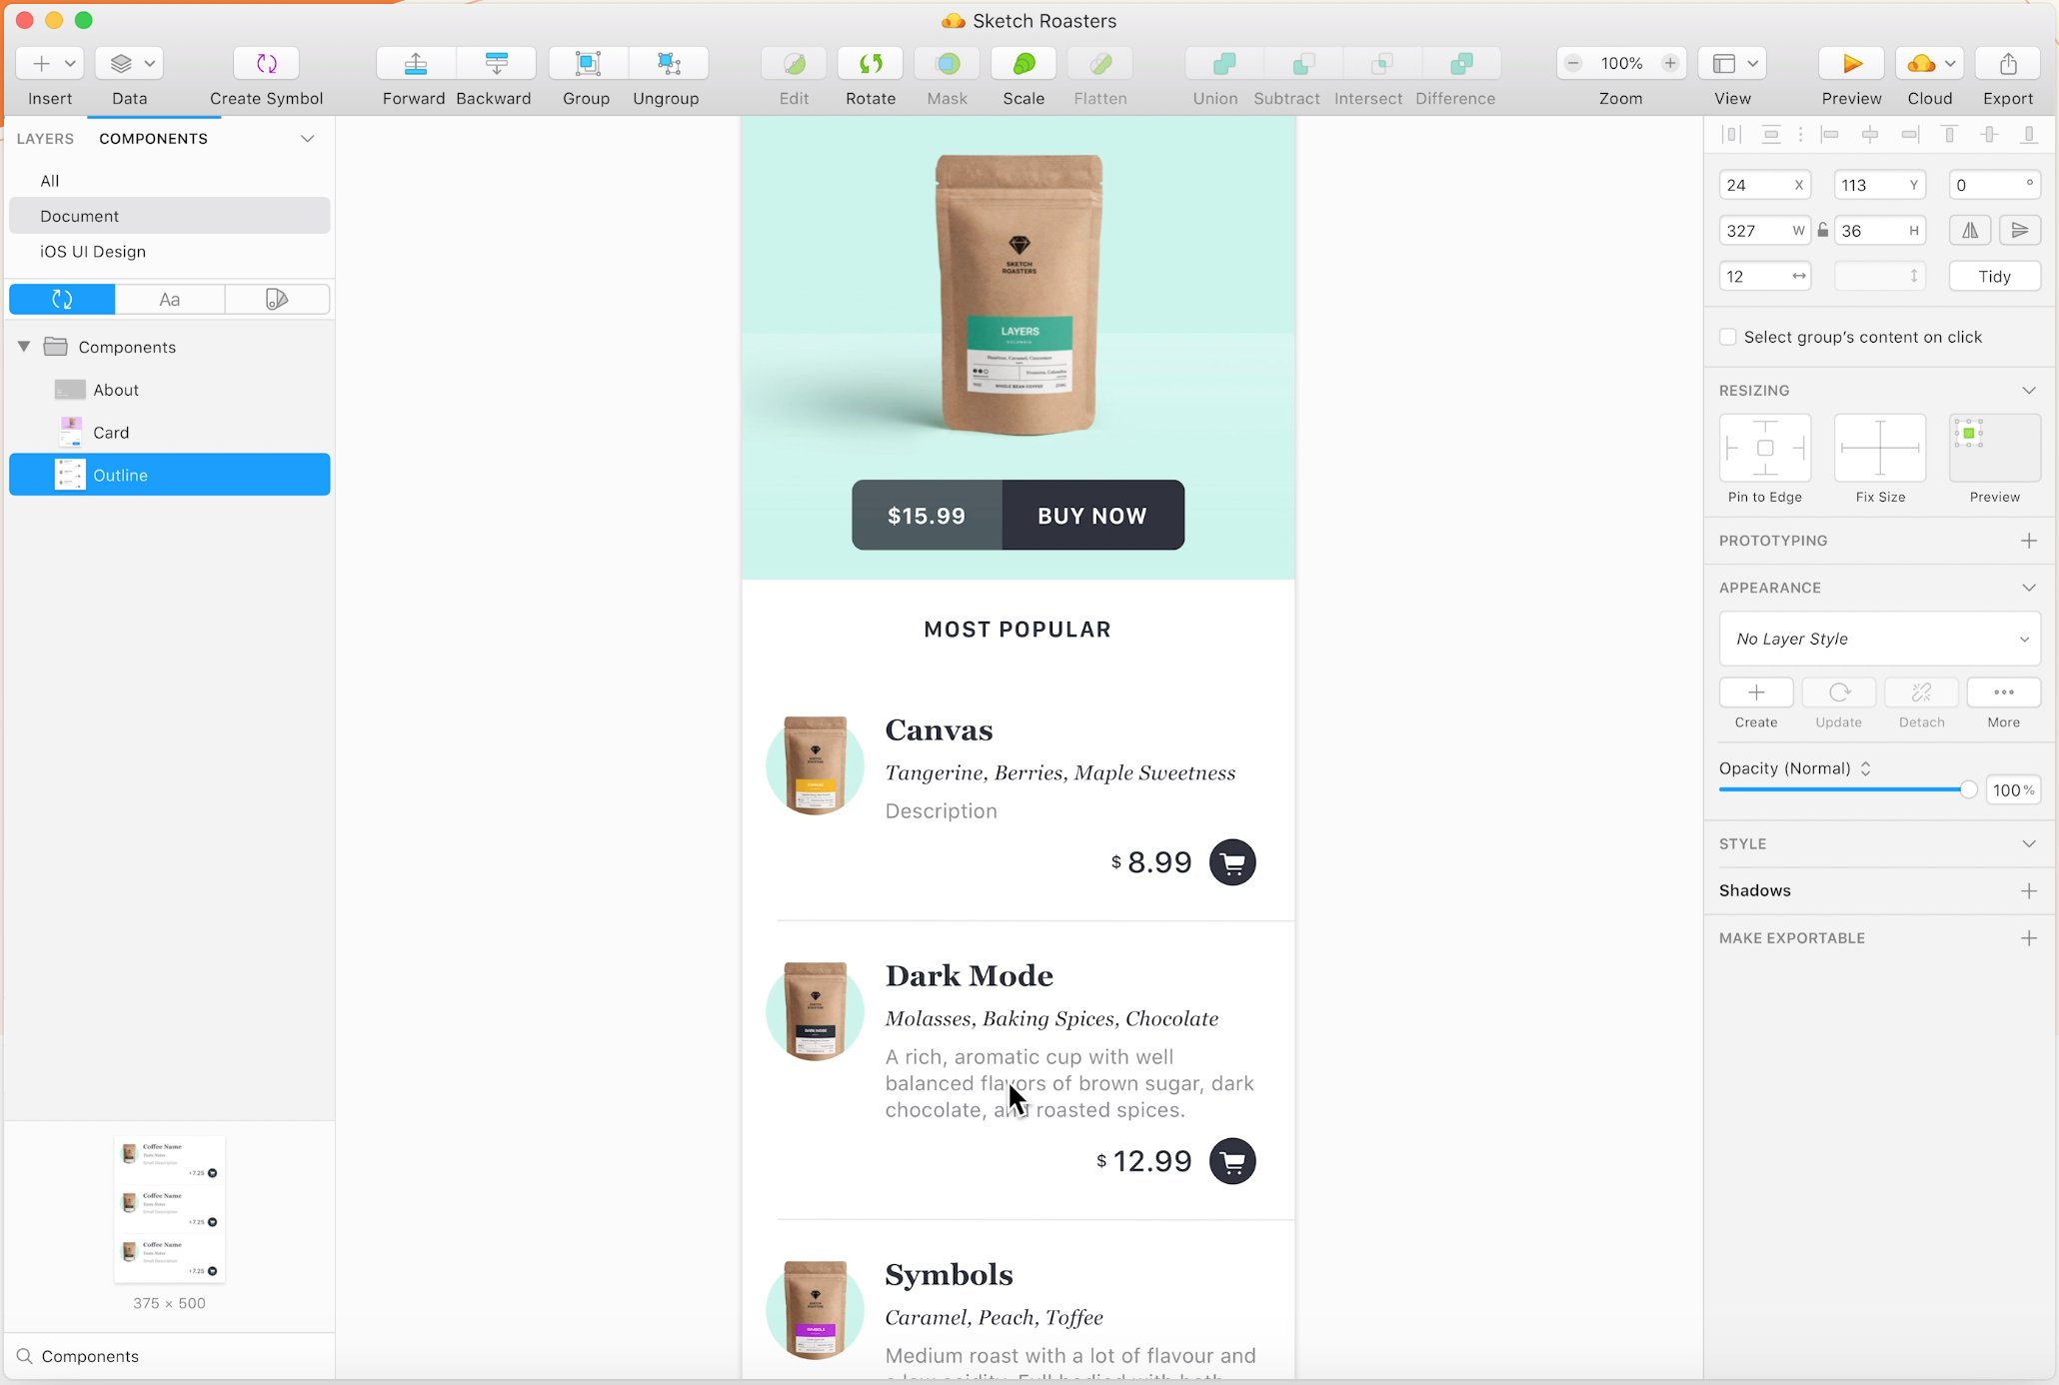Select the layer styles filter segment
Screen dimensions: 2059x1385
277,299
